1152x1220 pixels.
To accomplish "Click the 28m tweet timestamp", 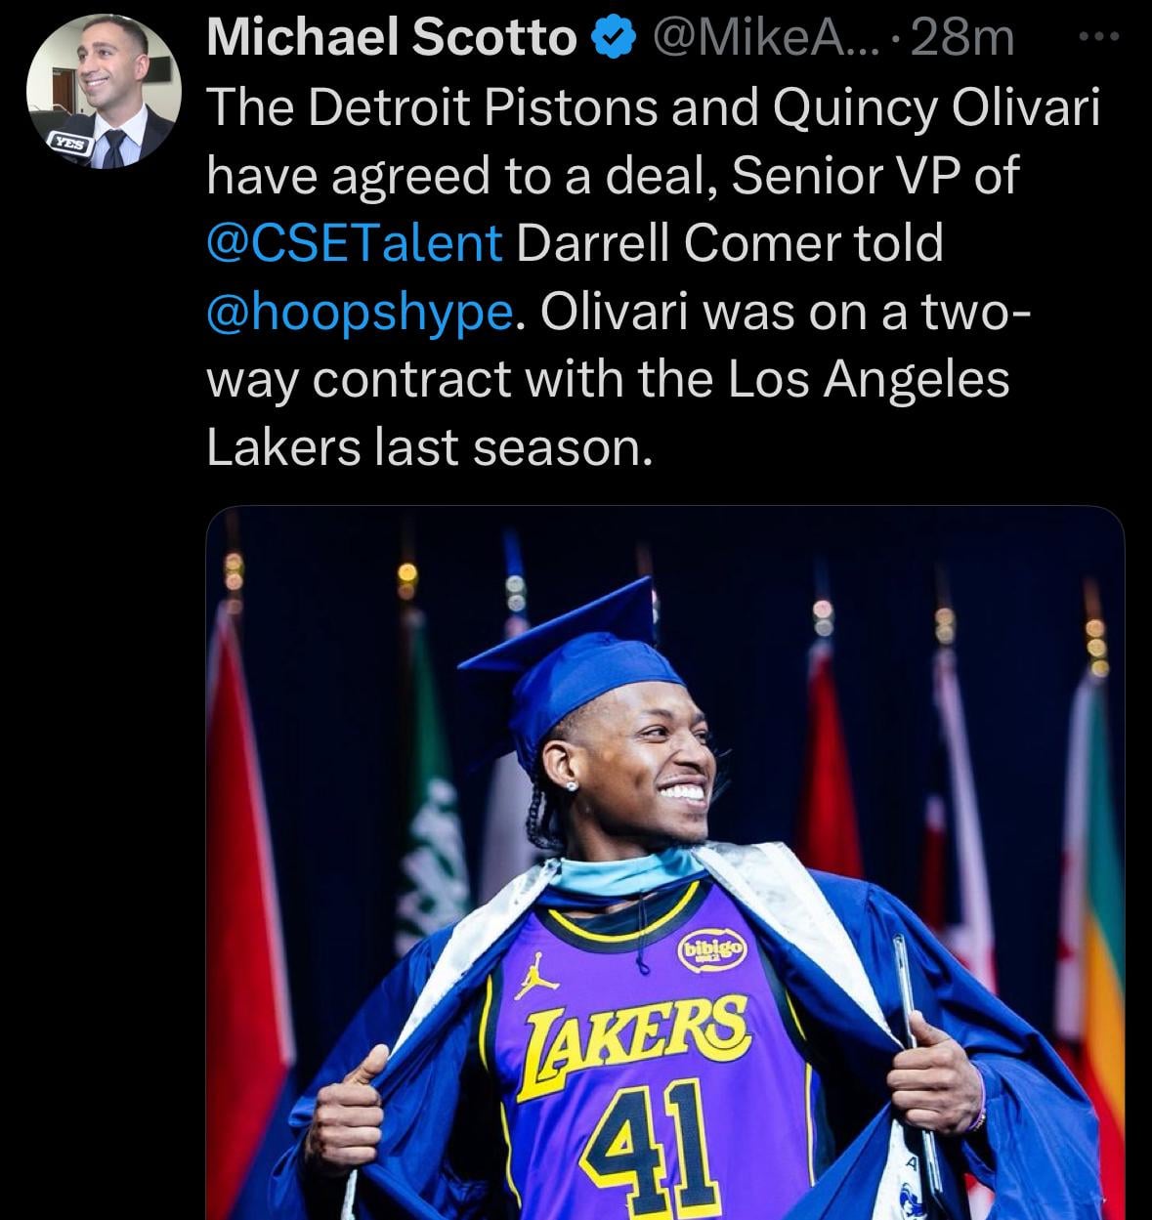I will [961, 39].
